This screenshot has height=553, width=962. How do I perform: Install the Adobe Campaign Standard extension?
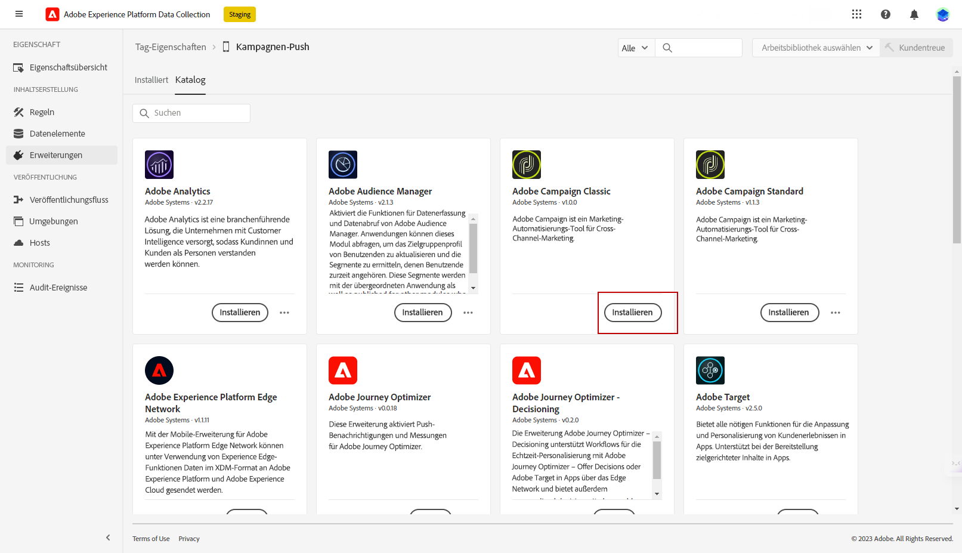coord(790,313)
